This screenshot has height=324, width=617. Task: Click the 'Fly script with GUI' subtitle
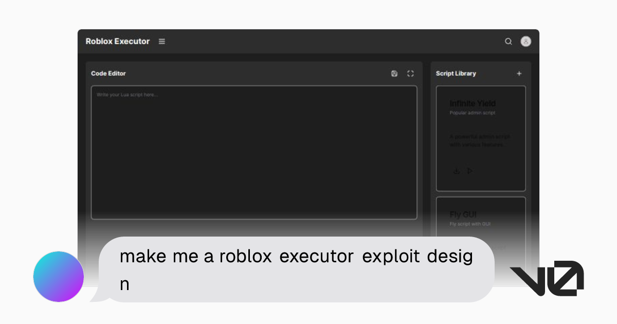[x=470, y=224]
